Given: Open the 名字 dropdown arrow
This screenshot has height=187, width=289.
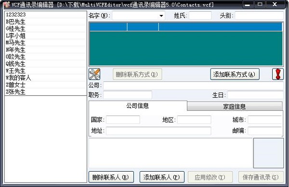Looking at the screenshot, I should pos(161,16).
